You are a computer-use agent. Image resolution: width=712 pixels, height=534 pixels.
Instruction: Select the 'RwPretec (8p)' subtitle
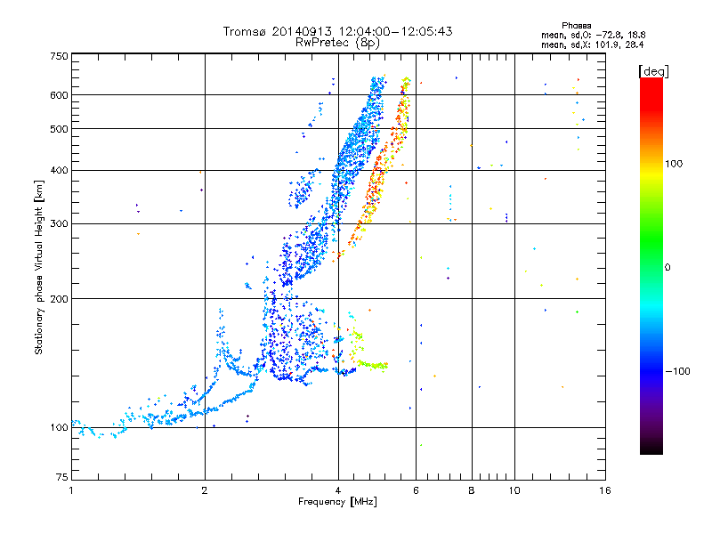click(337, 43)
